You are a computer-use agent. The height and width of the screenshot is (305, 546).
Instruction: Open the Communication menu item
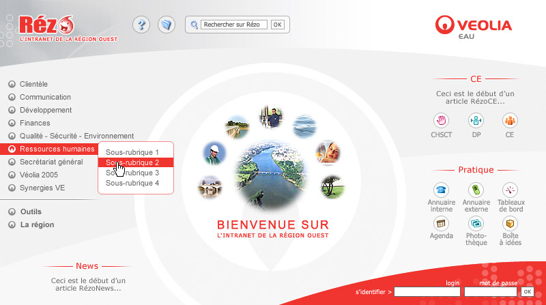45,97
